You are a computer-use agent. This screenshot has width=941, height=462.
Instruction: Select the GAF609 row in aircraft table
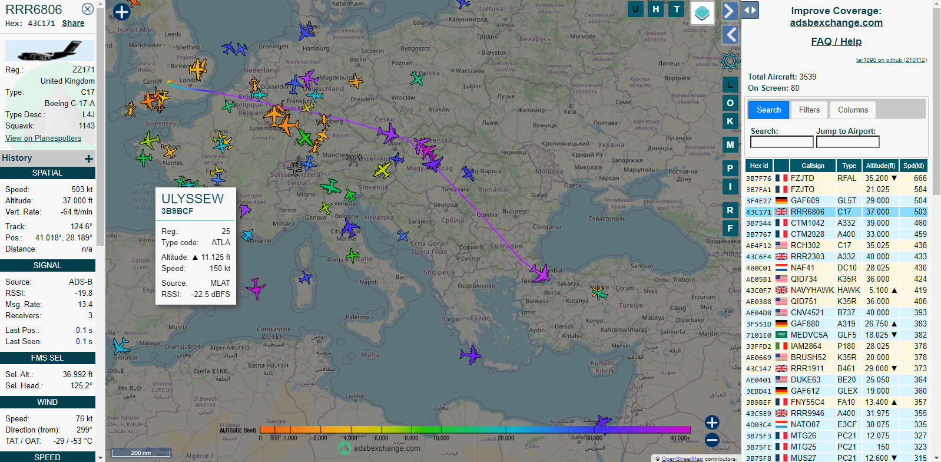click(836, 200)
